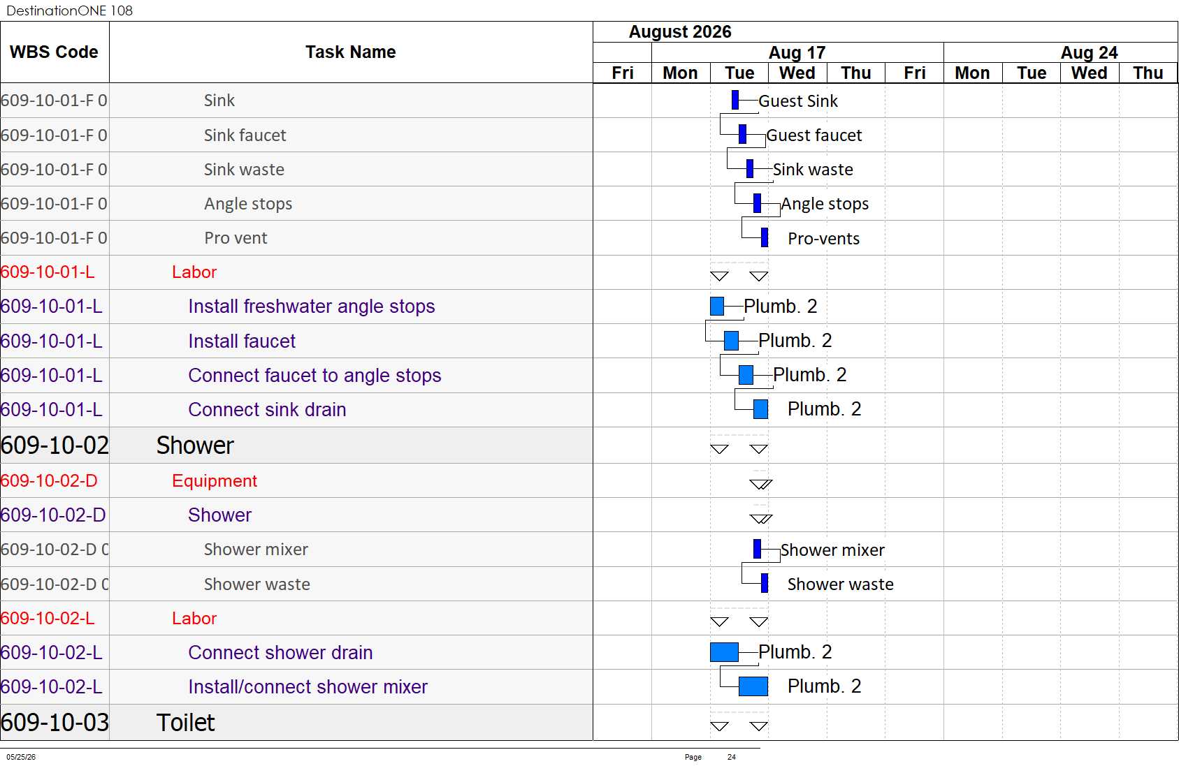
Task: Click the Task Name column header
Action: (351, 52)
